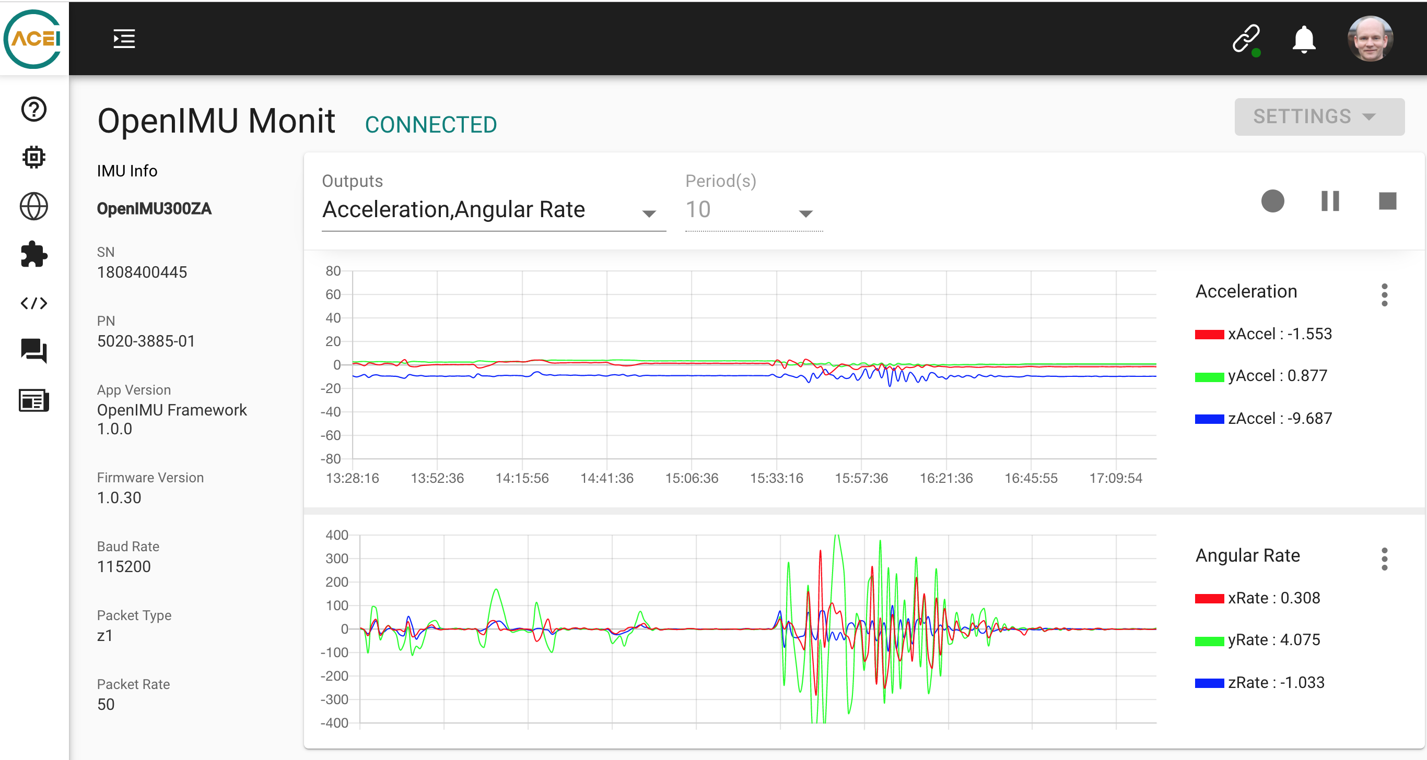Click the ACEINNA logo
The image size is (1427, 760).
tap(33, 39)
